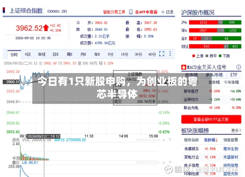Click the 最低 value 3955.63

150,29
